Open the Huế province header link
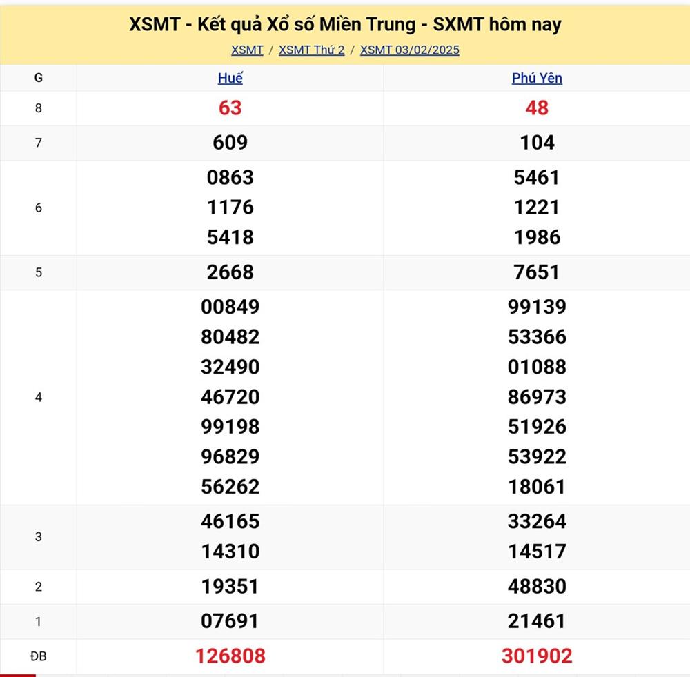Viewport: 690px width, 677px height. tap(230, 78)
